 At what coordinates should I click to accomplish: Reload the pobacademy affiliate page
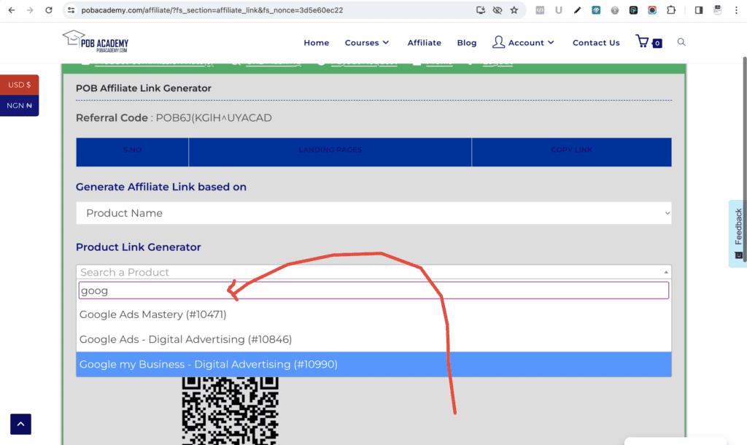[x=49, y=10]
